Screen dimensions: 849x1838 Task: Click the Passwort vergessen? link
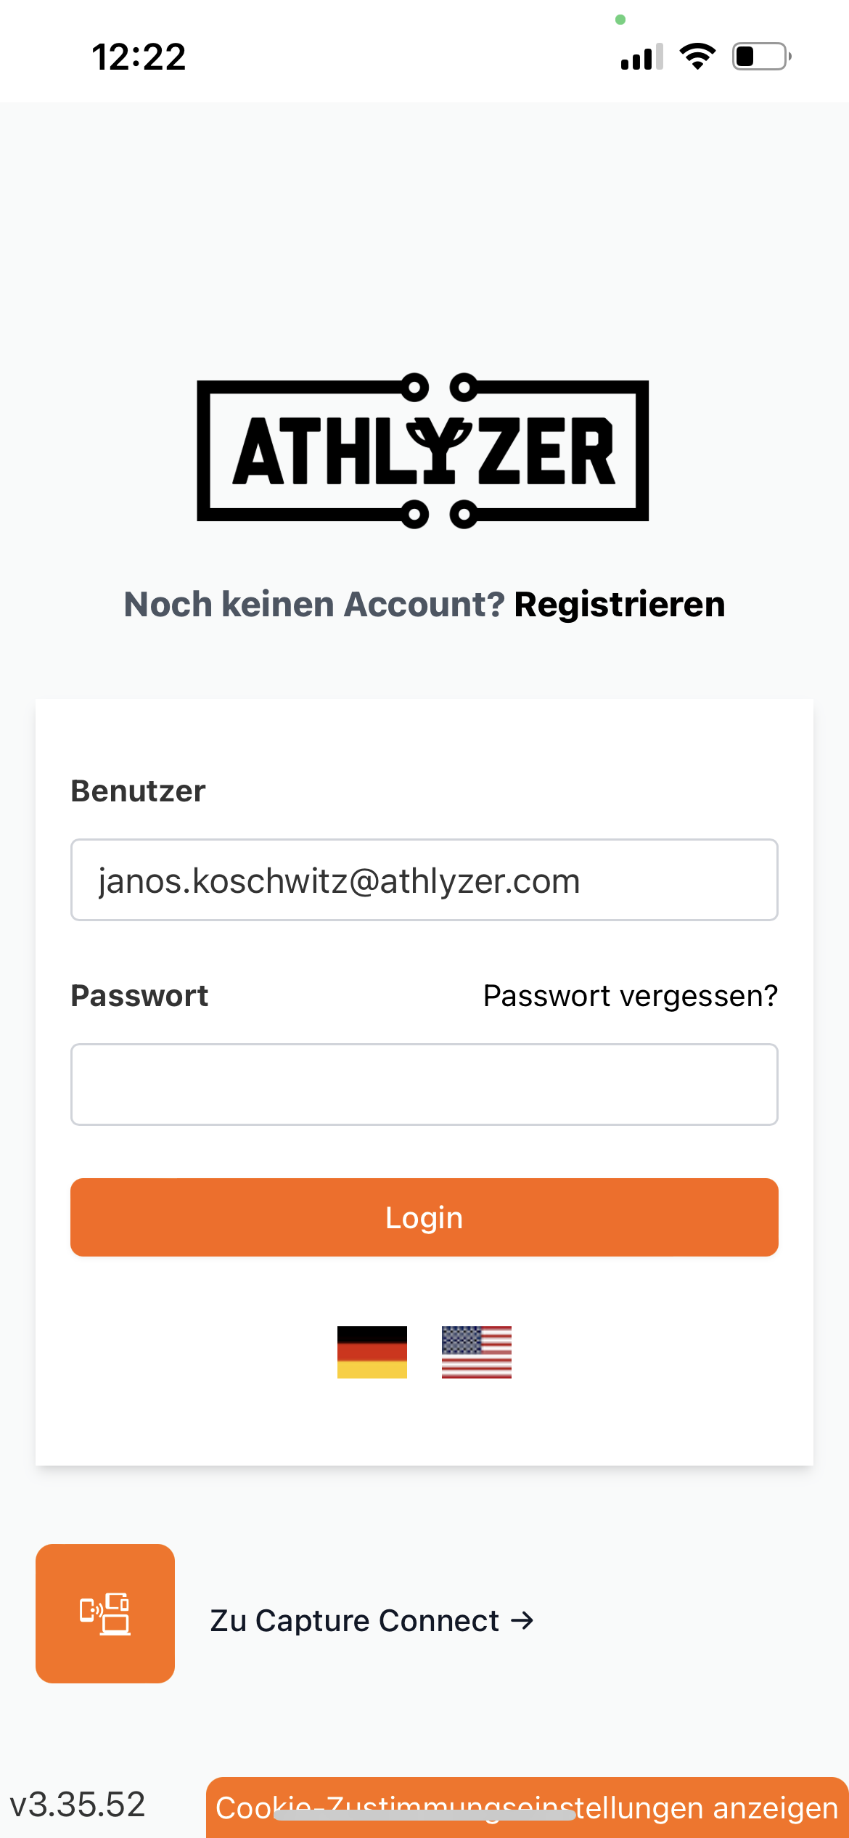tap(630, 996)
